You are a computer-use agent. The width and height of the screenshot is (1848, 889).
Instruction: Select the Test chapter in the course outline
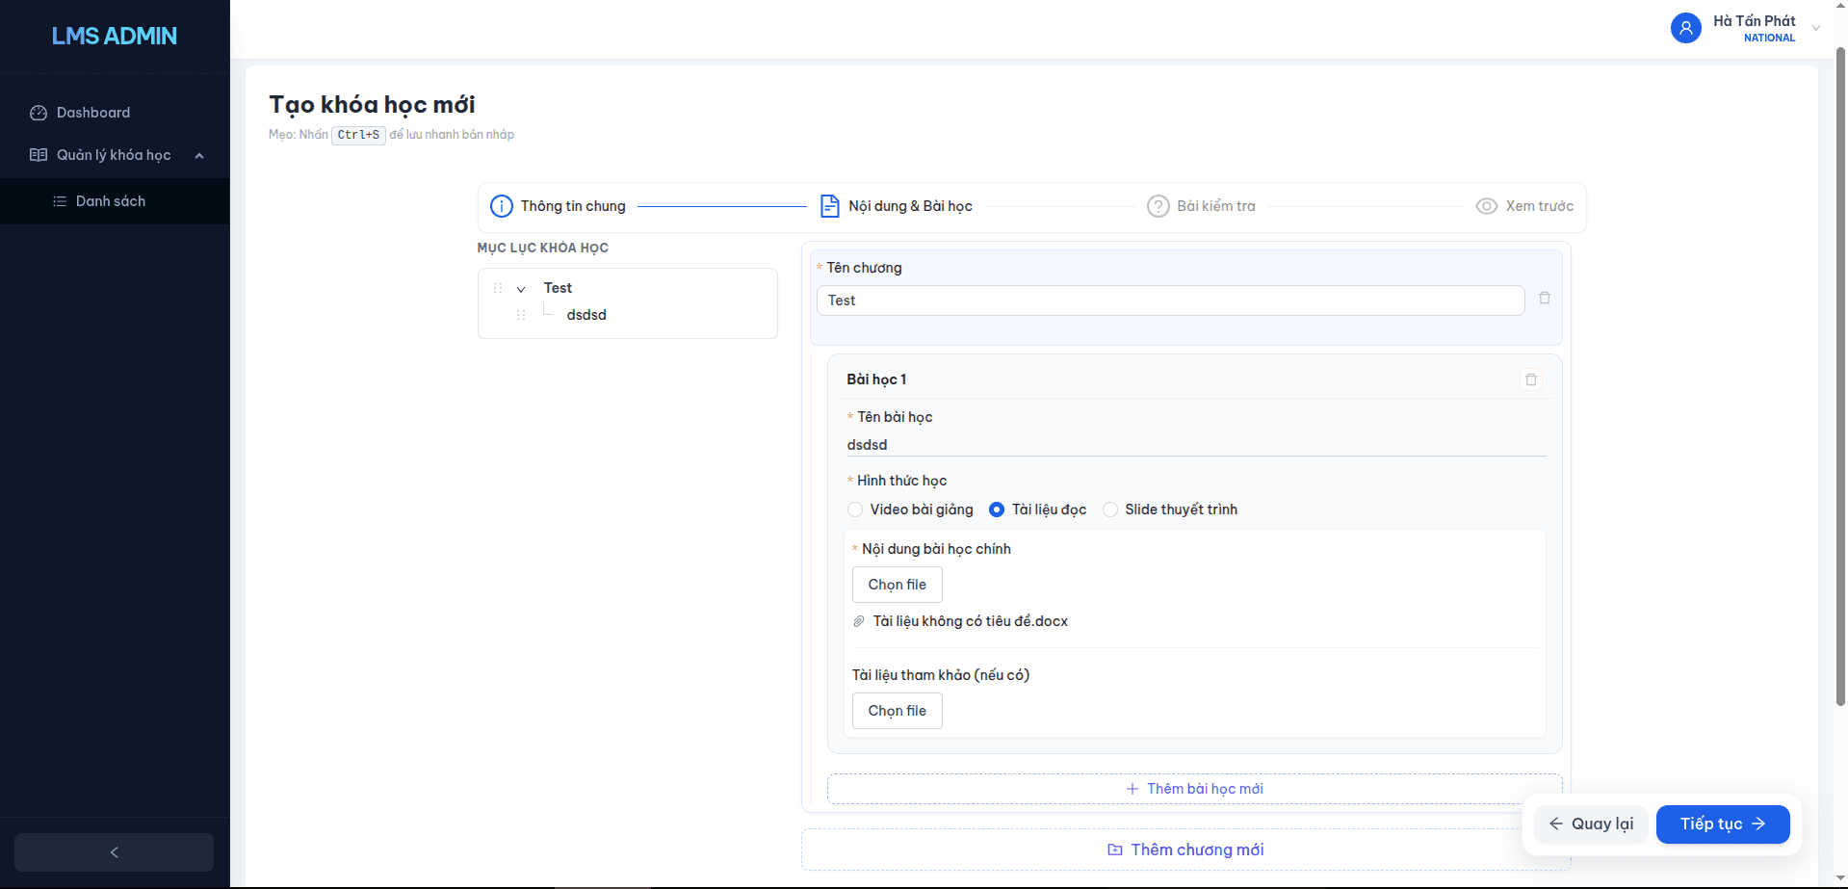pos(558,288)
